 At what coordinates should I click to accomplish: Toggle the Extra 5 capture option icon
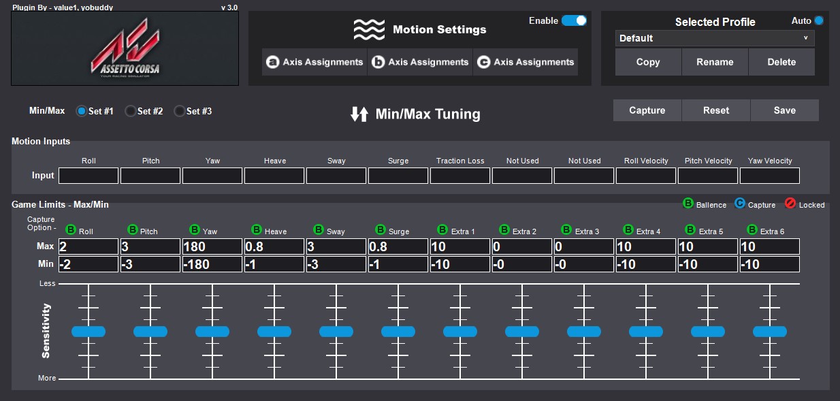coord(690,230)
